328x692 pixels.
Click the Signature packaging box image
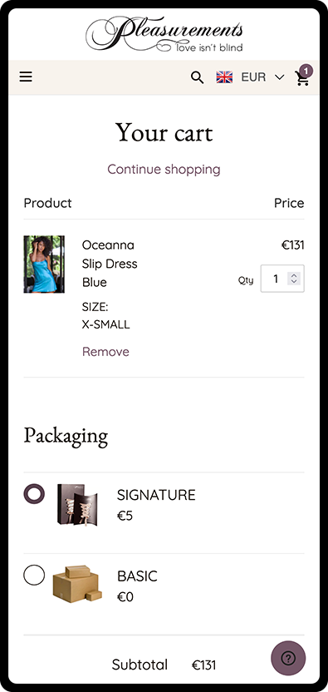pyautogui.click(x=77, y=505)
